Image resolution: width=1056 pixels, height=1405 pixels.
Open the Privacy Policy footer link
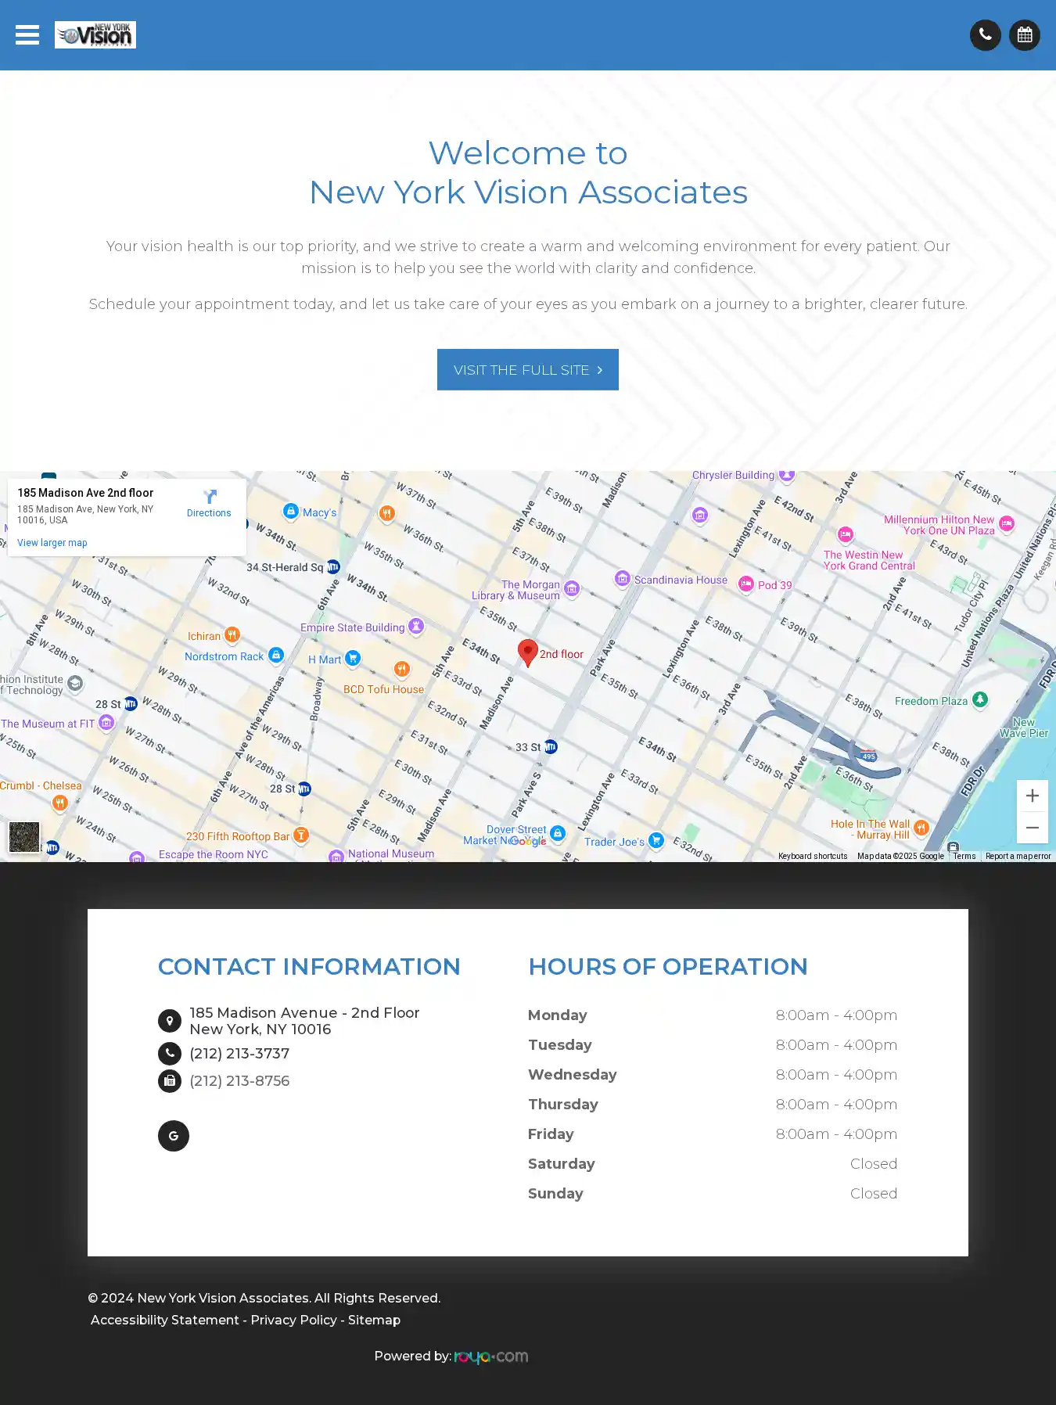(x=294, y=1320)
